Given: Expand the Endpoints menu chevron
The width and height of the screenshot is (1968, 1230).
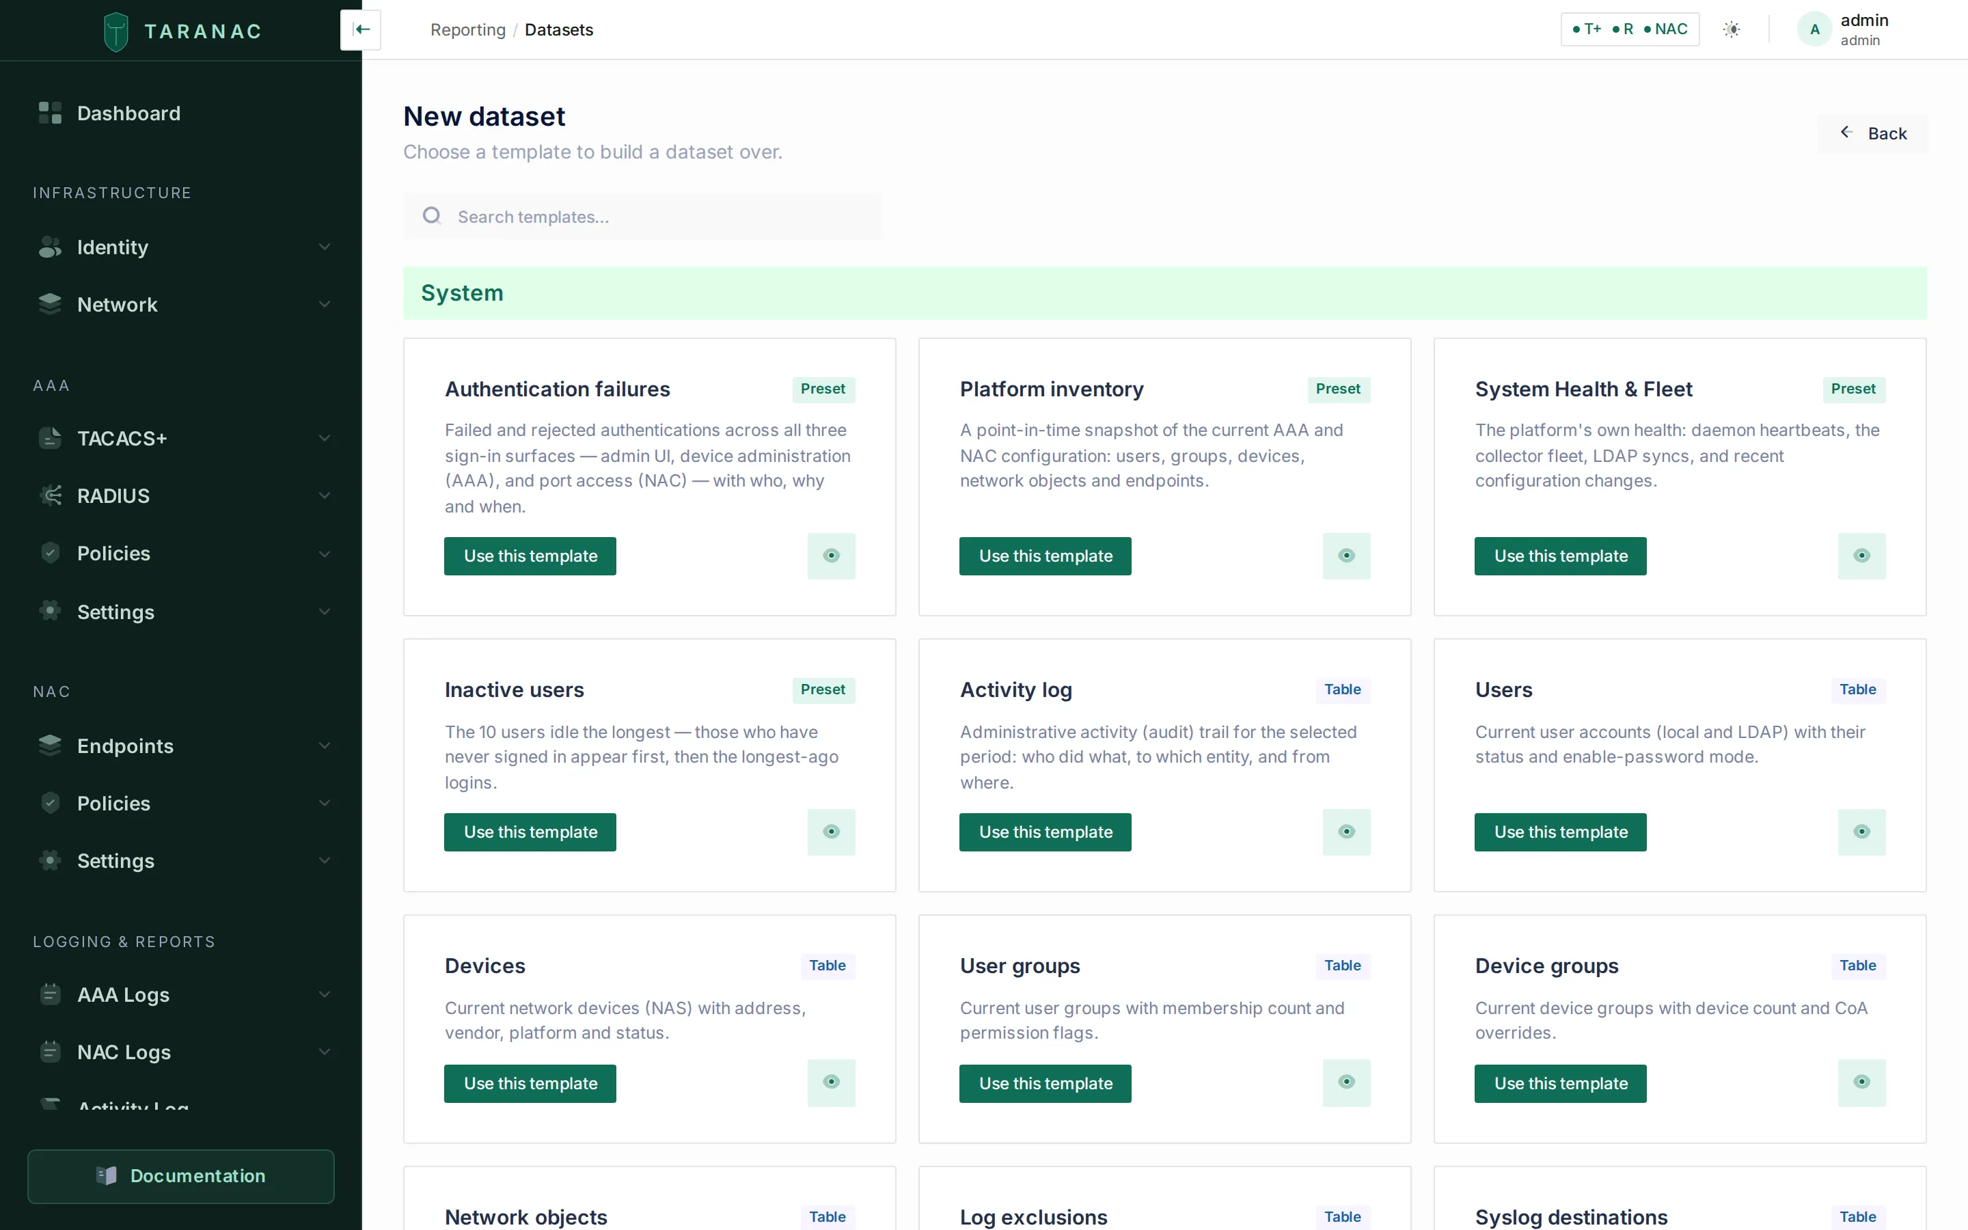Looking at the screenshot, I should pyautogui.click(x=325, y=745).
